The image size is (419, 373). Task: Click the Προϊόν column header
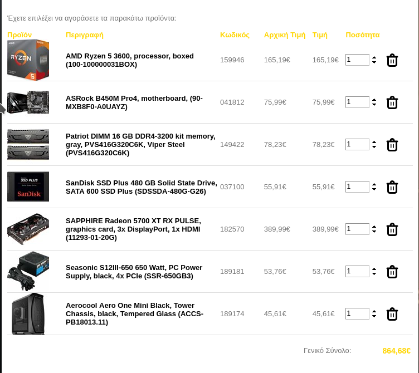[x=20, y=35]
